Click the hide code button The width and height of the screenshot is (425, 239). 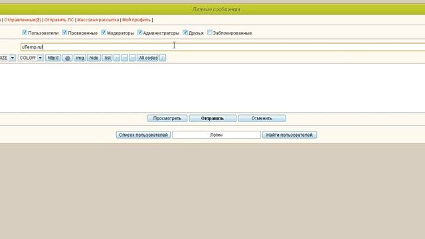(94, 58)
